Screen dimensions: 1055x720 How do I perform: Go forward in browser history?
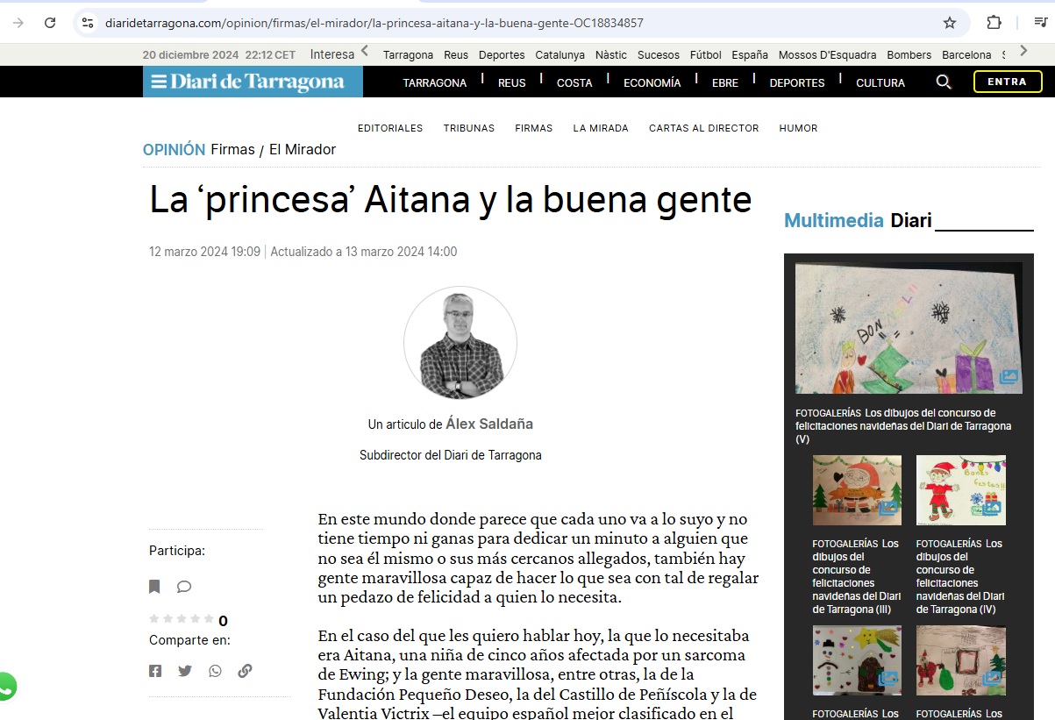pyautogui.click(x=18, y=23)
